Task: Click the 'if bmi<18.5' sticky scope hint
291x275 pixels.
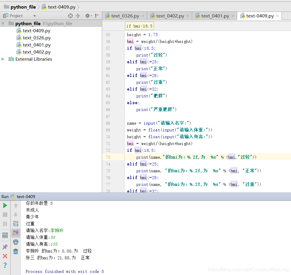Action: [x=139, y=26]
